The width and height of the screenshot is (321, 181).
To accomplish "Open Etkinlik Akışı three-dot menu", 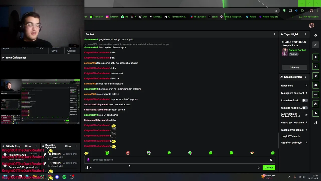I will pyautogui.click(x=36, y=146).
